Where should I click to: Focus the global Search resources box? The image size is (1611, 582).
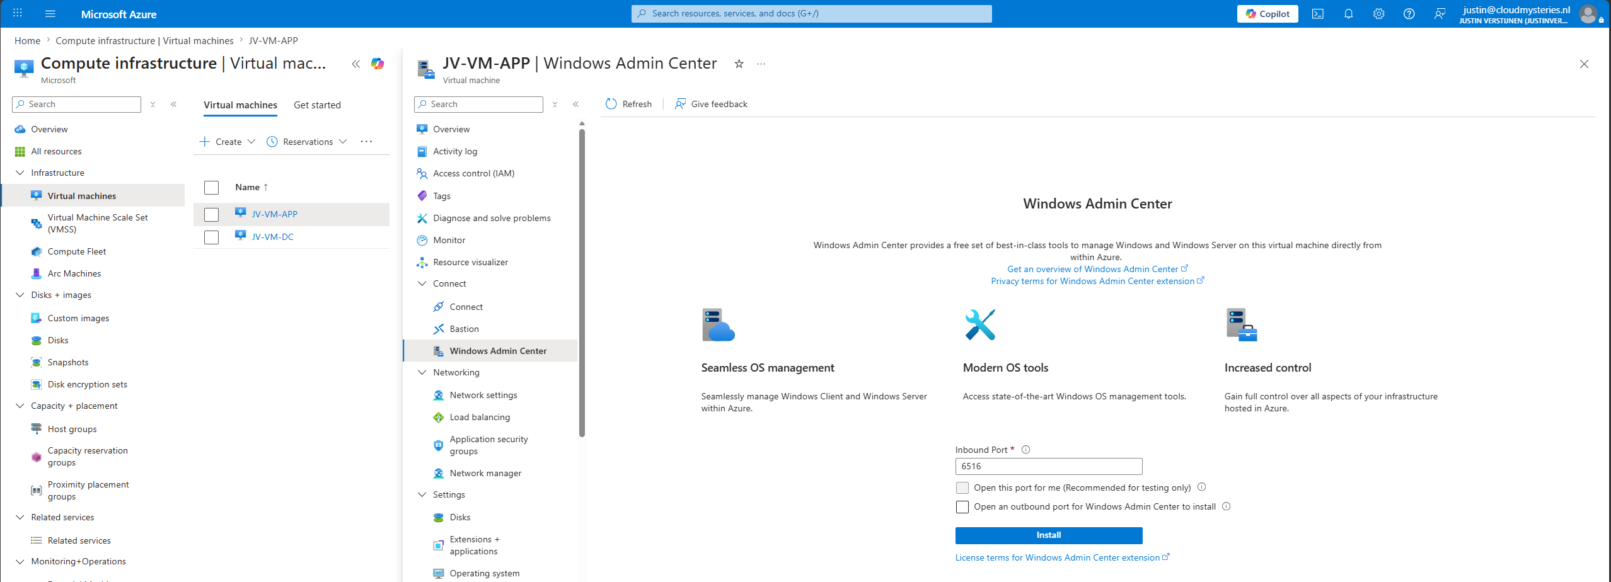811,14
